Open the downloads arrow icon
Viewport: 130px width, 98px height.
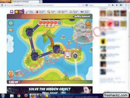click(113, 5)
